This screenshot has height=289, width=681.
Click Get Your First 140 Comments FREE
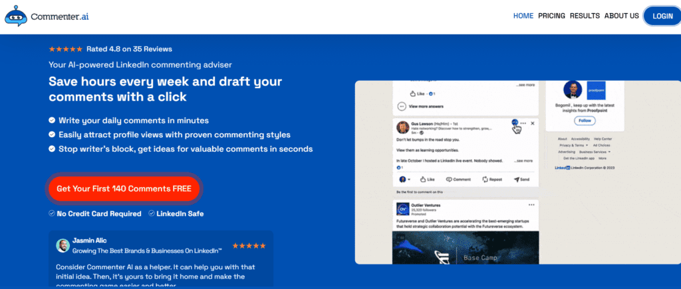[124, 189]
